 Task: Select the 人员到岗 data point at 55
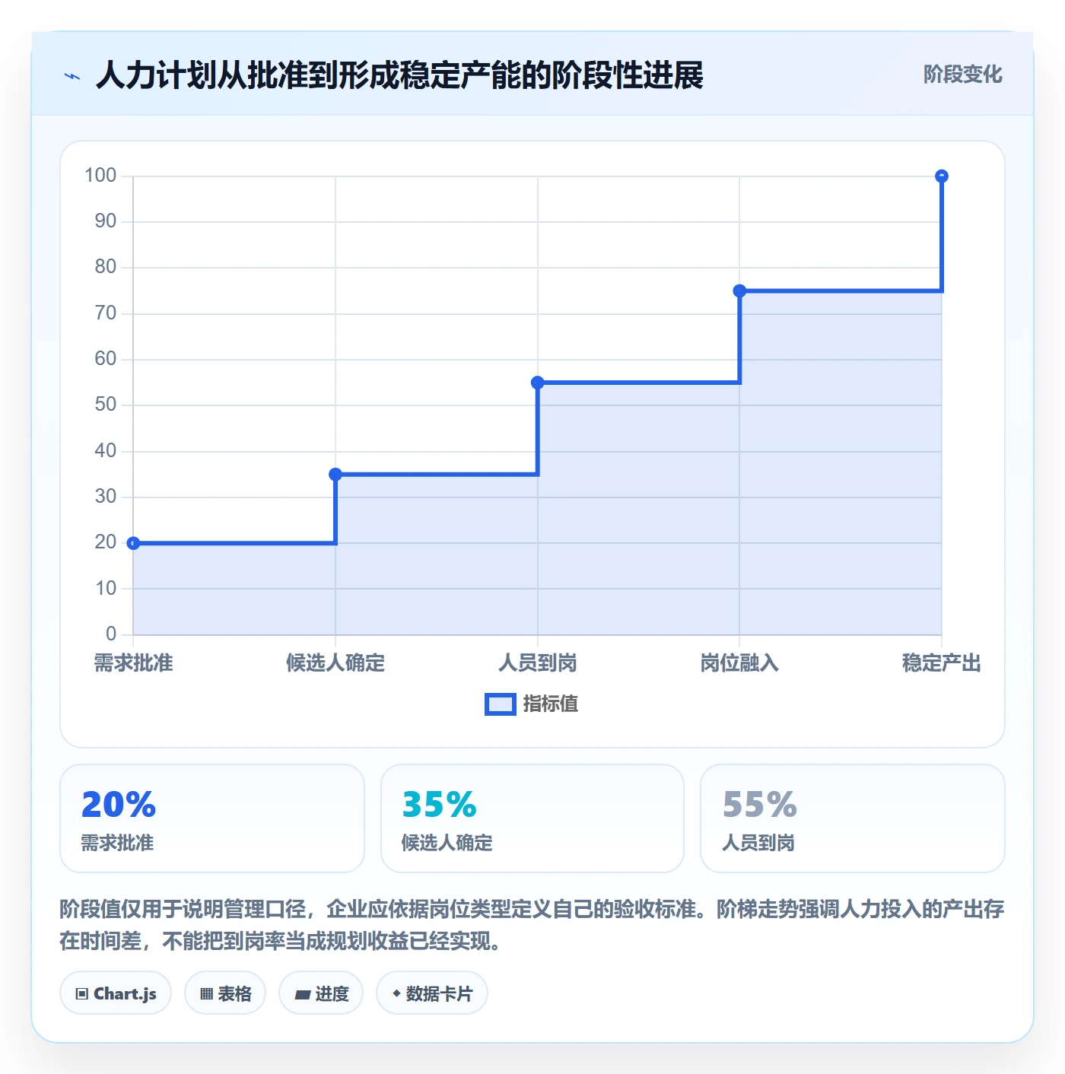538,383
